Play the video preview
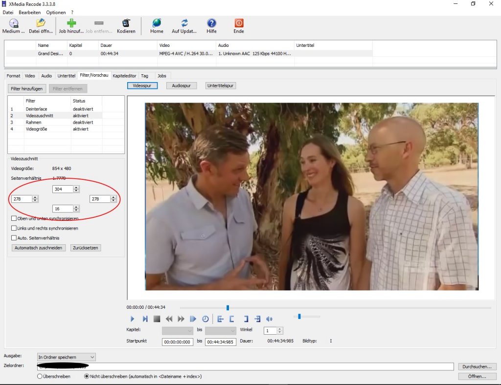 [132, 319]
